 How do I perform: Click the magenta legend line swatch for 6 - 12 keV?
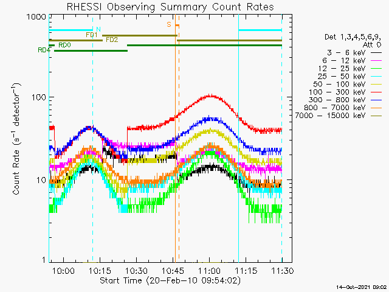[376, 61]
